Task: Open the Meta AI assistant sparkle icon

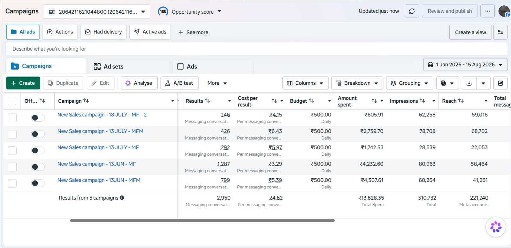Action: (x=496, y=227)
